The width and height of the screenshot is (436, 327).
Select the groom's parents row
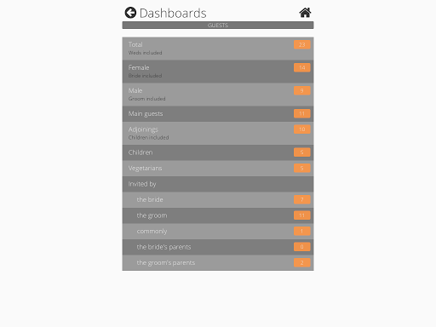218,263
